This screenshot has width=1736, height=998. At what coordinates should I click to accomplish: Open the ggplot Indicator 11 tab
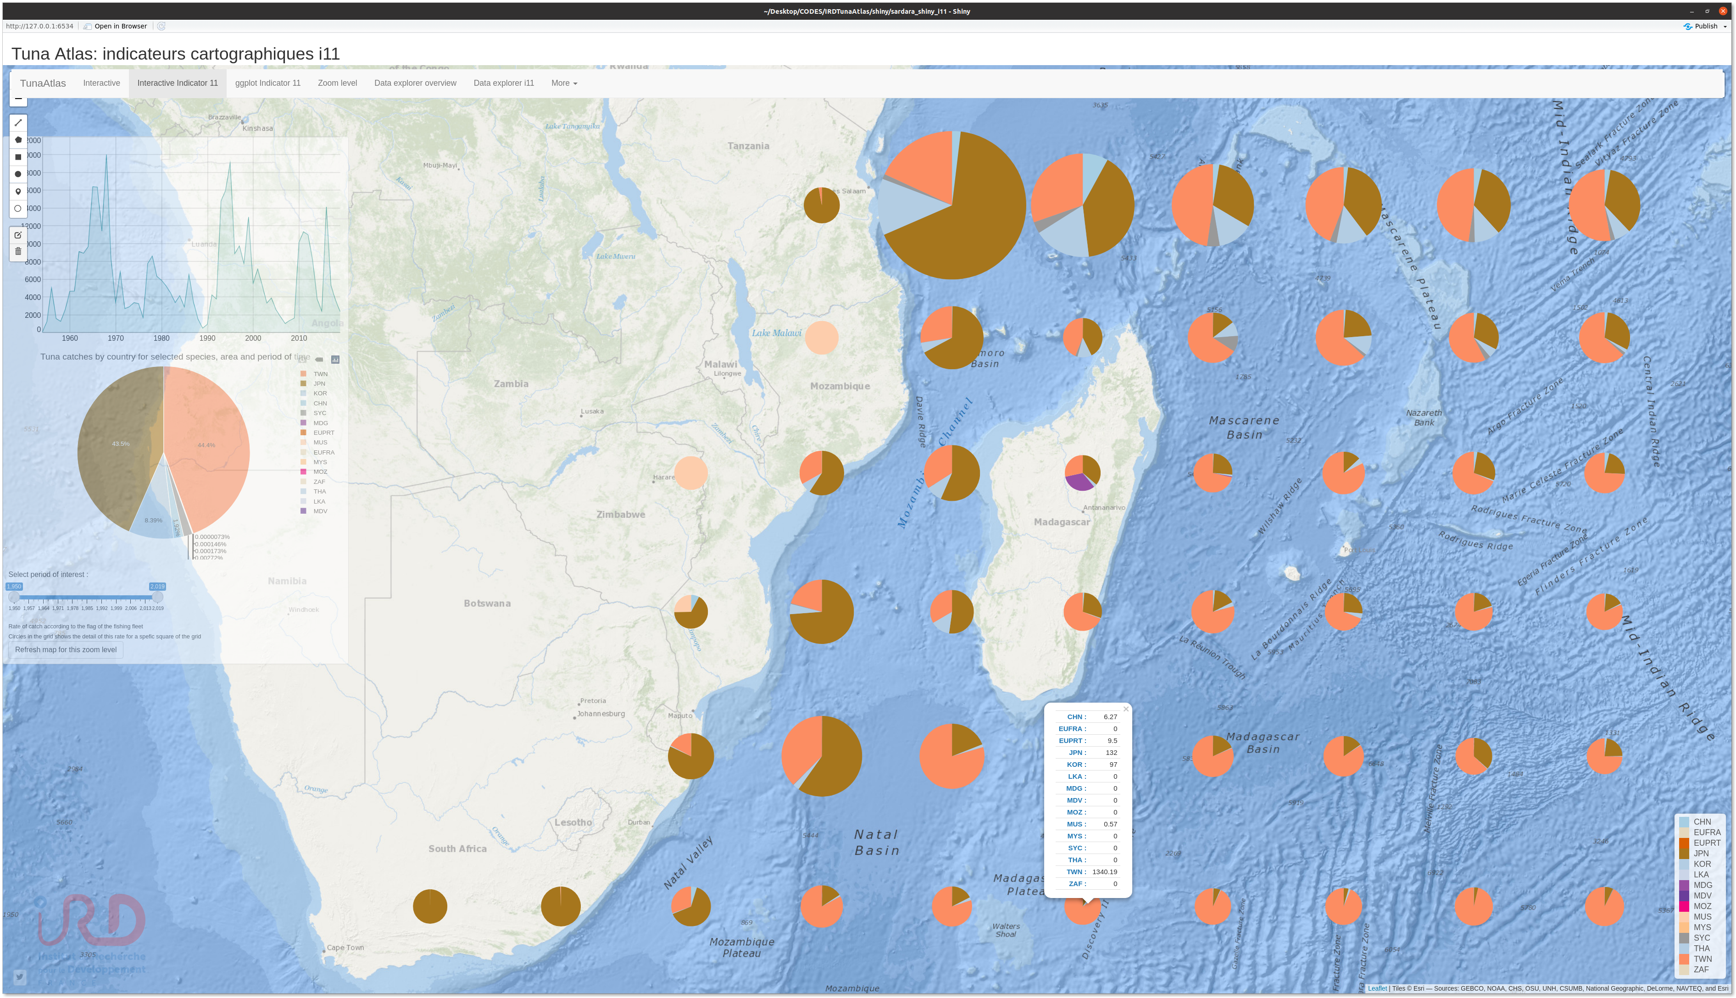(x=267, y=83)
